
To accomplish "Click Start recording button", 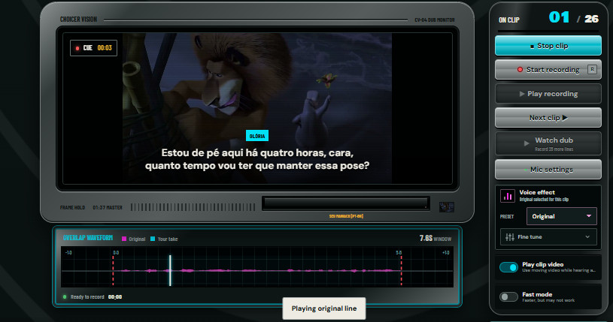I will click(548, 70).
